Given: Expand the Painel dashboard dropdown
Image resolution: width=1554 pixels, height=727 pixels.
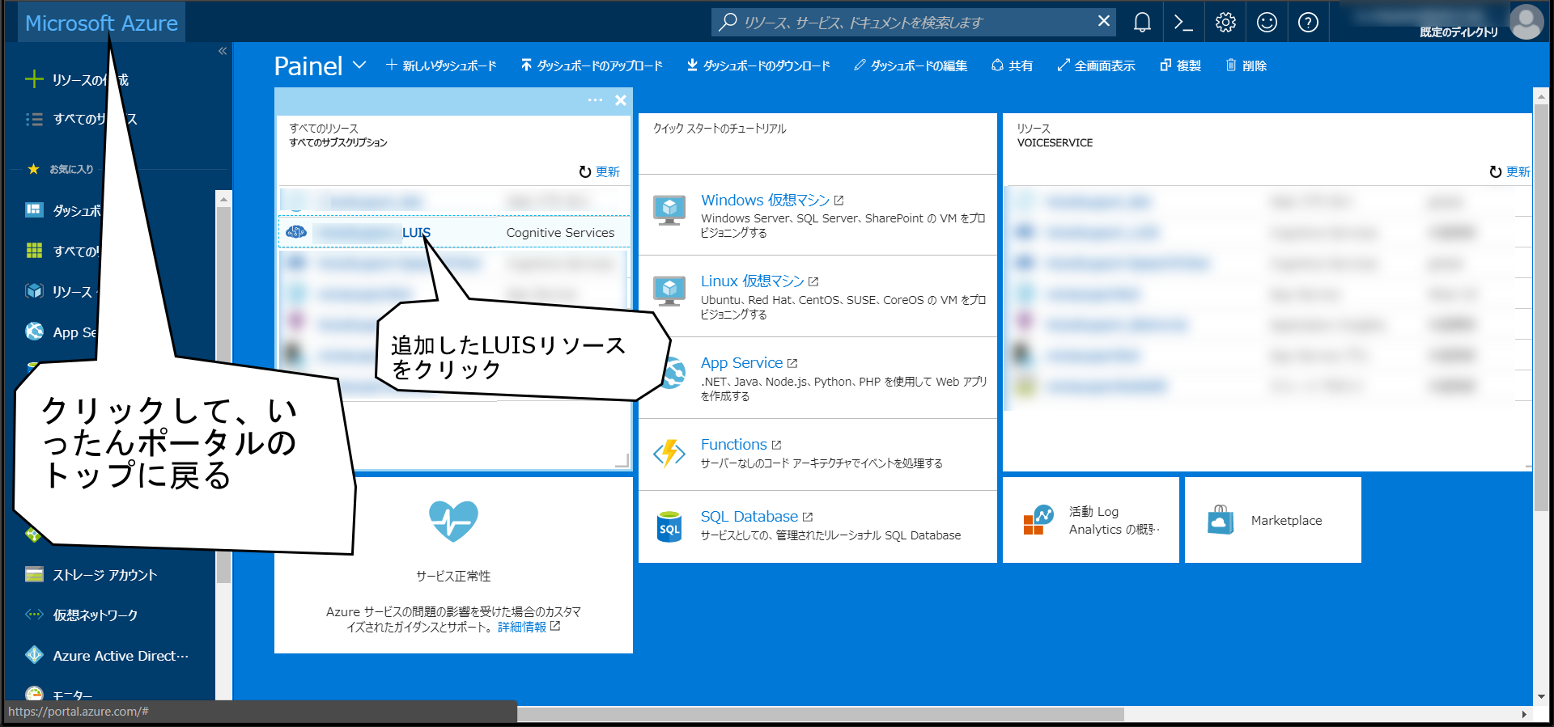Looking at the screenshot, I should pyautogui.click(x=359, y=65).
